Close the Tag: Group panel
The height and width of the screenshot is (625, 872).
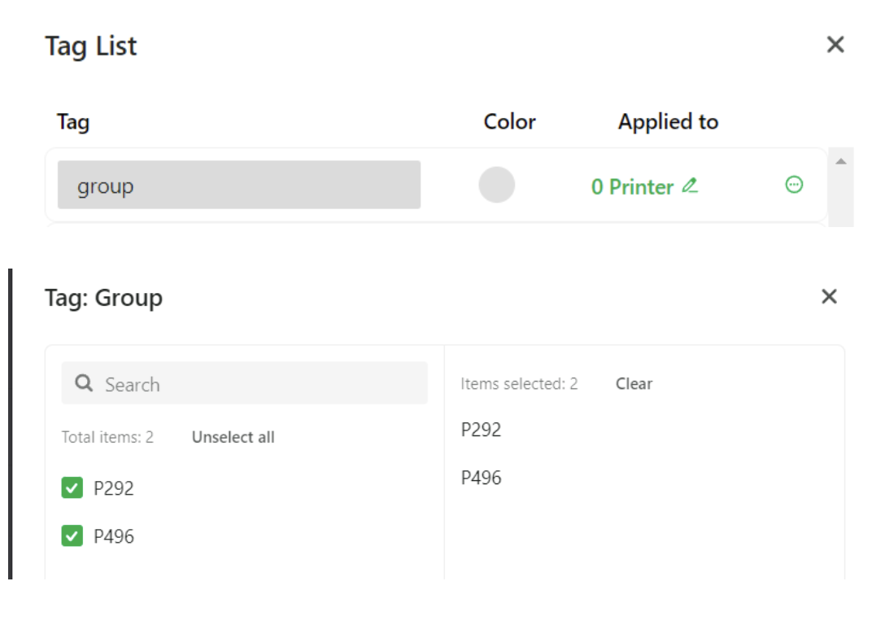point(829,296)
